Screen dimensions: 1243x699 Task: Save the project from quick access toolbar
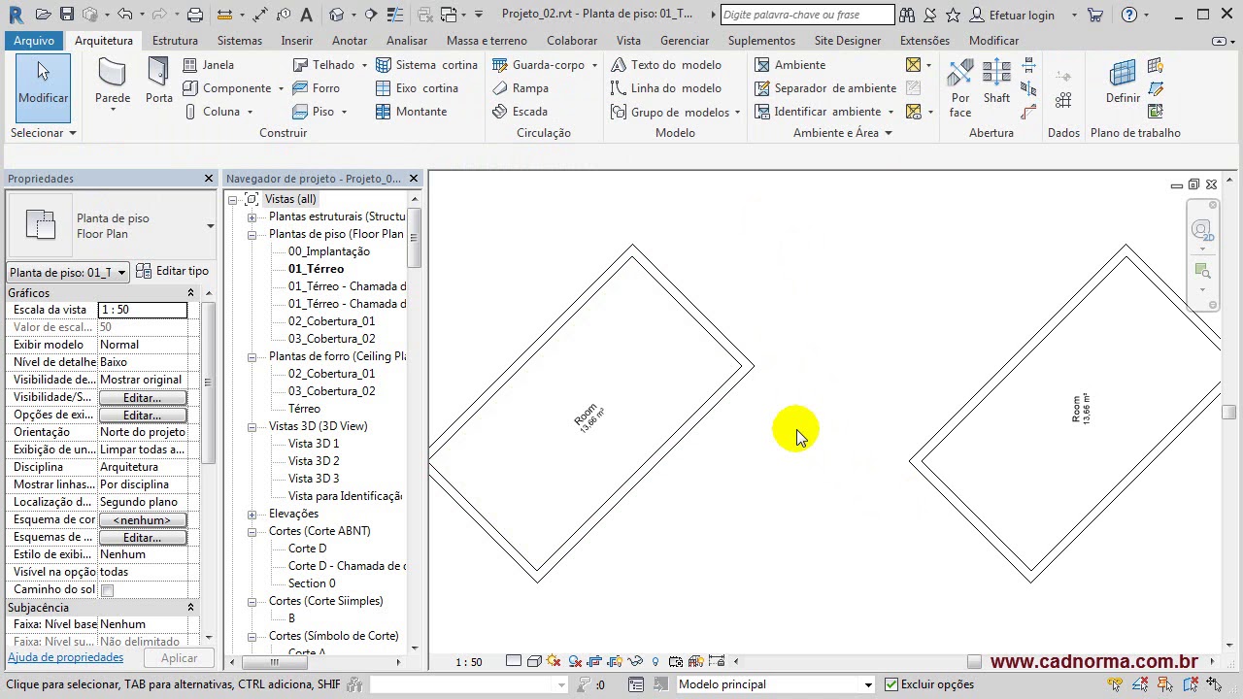click(x=66, y=15)
